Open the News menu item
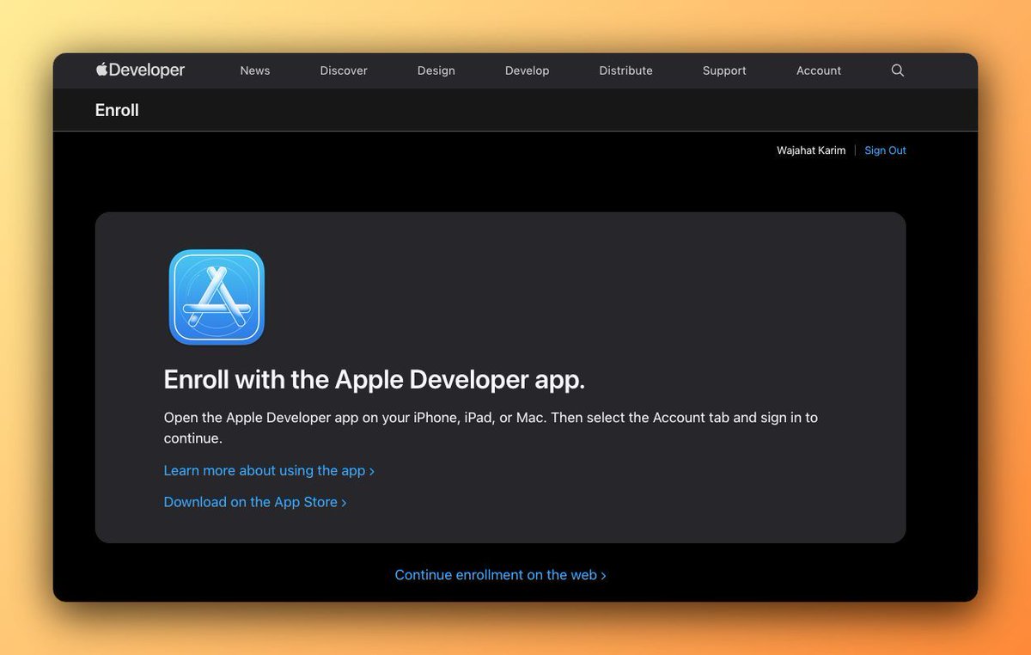The height and width of the screenshot is (655, 1031). (254, 70)
